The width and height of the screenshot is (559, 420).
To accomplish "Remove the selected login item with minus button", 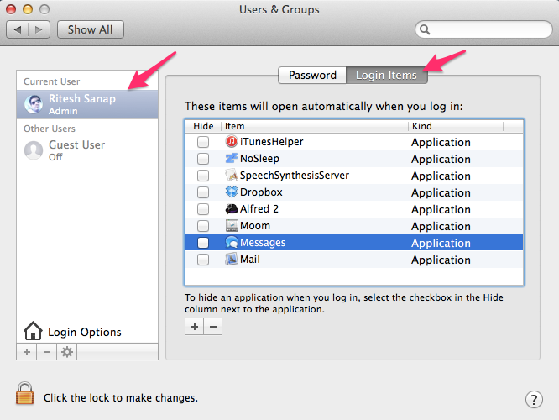I will coord(213,327).
